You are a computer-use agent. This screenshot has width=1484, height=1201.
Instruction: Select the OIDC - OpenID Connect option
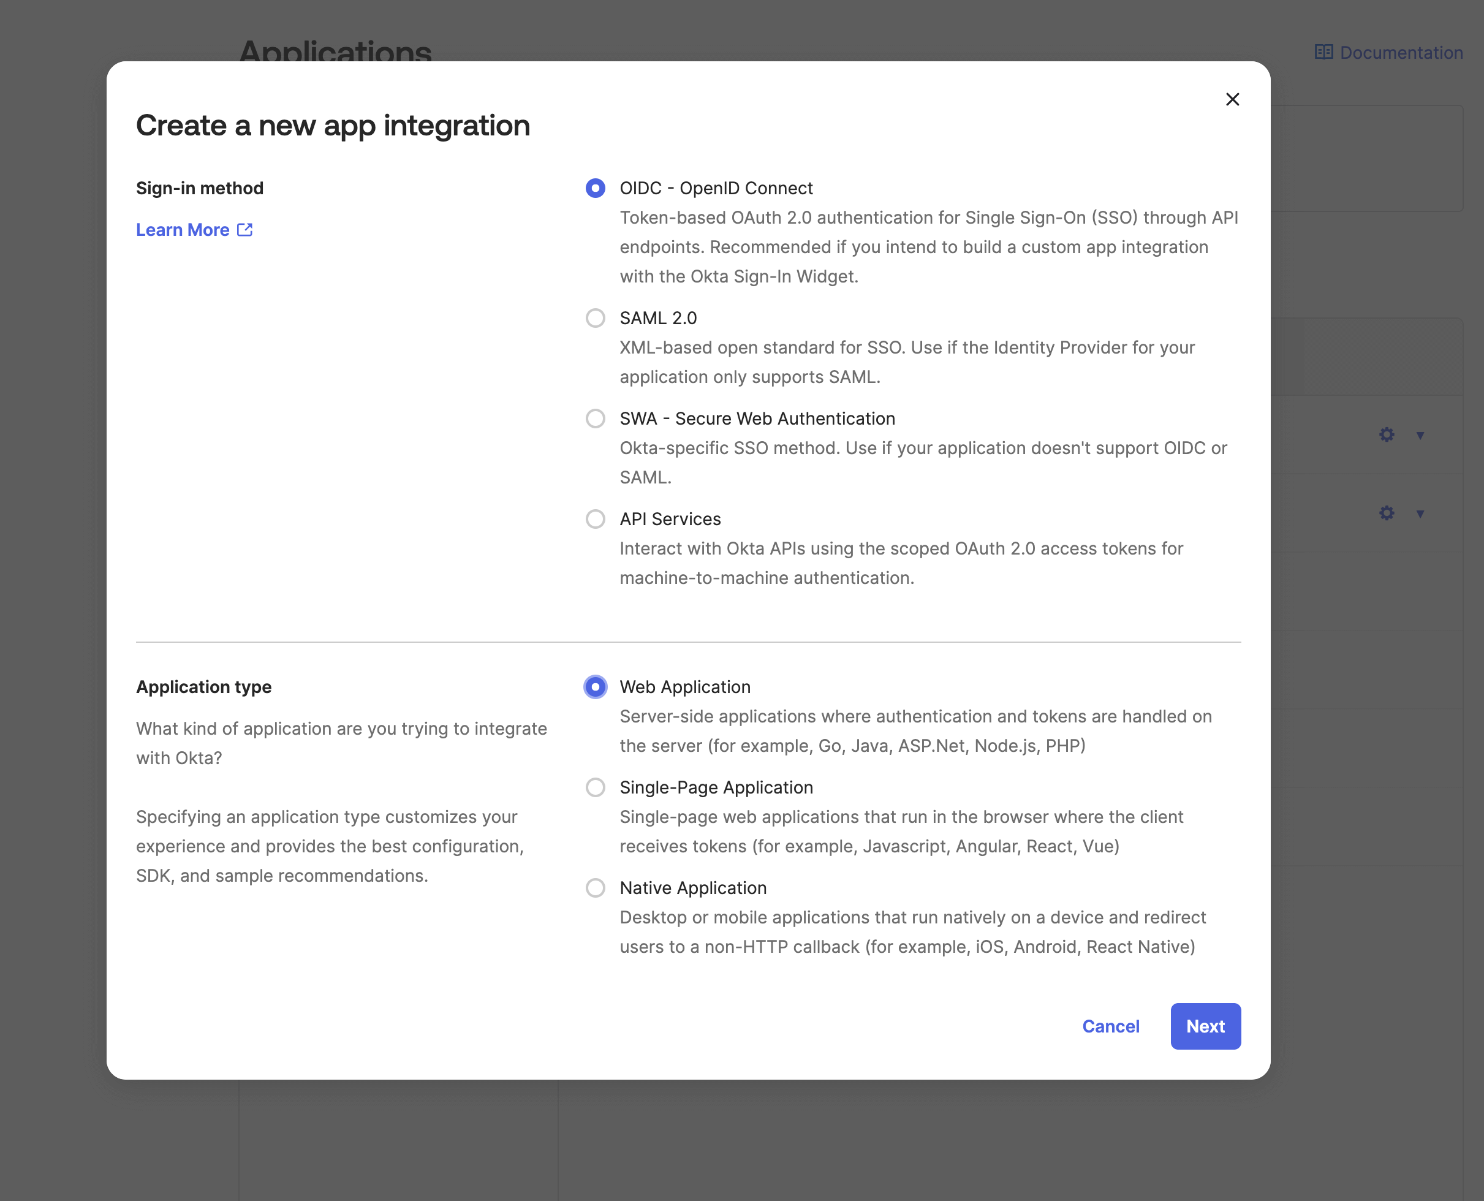[x=595, y=188]
